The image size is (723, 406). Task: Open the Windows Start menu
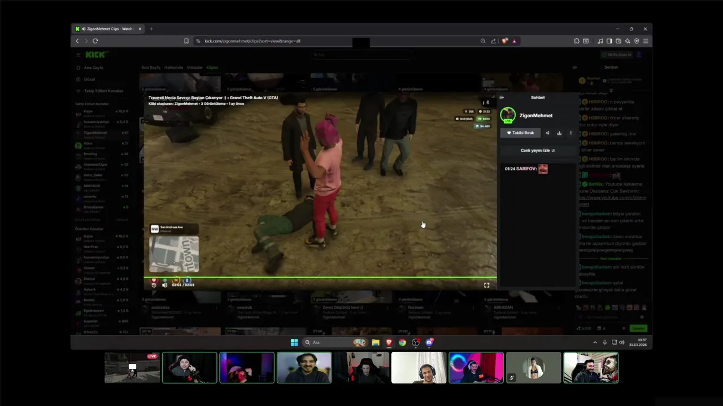click(294, 342)
